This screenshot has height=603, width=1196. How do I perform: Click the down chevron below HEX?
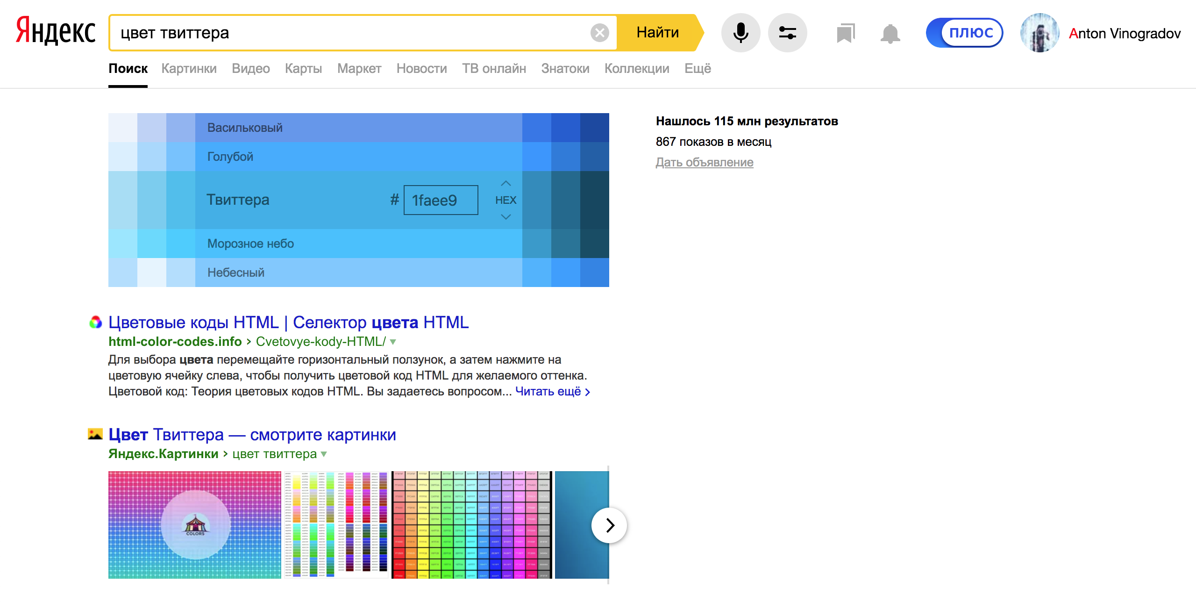(x=505, y=216)
